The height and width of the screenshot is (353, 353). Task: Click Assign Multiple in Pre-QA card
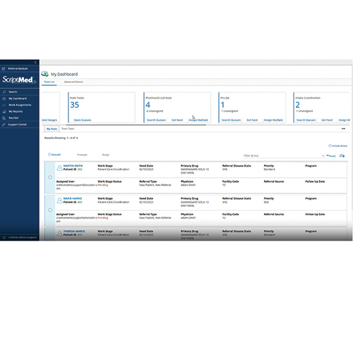click(273, 120)
